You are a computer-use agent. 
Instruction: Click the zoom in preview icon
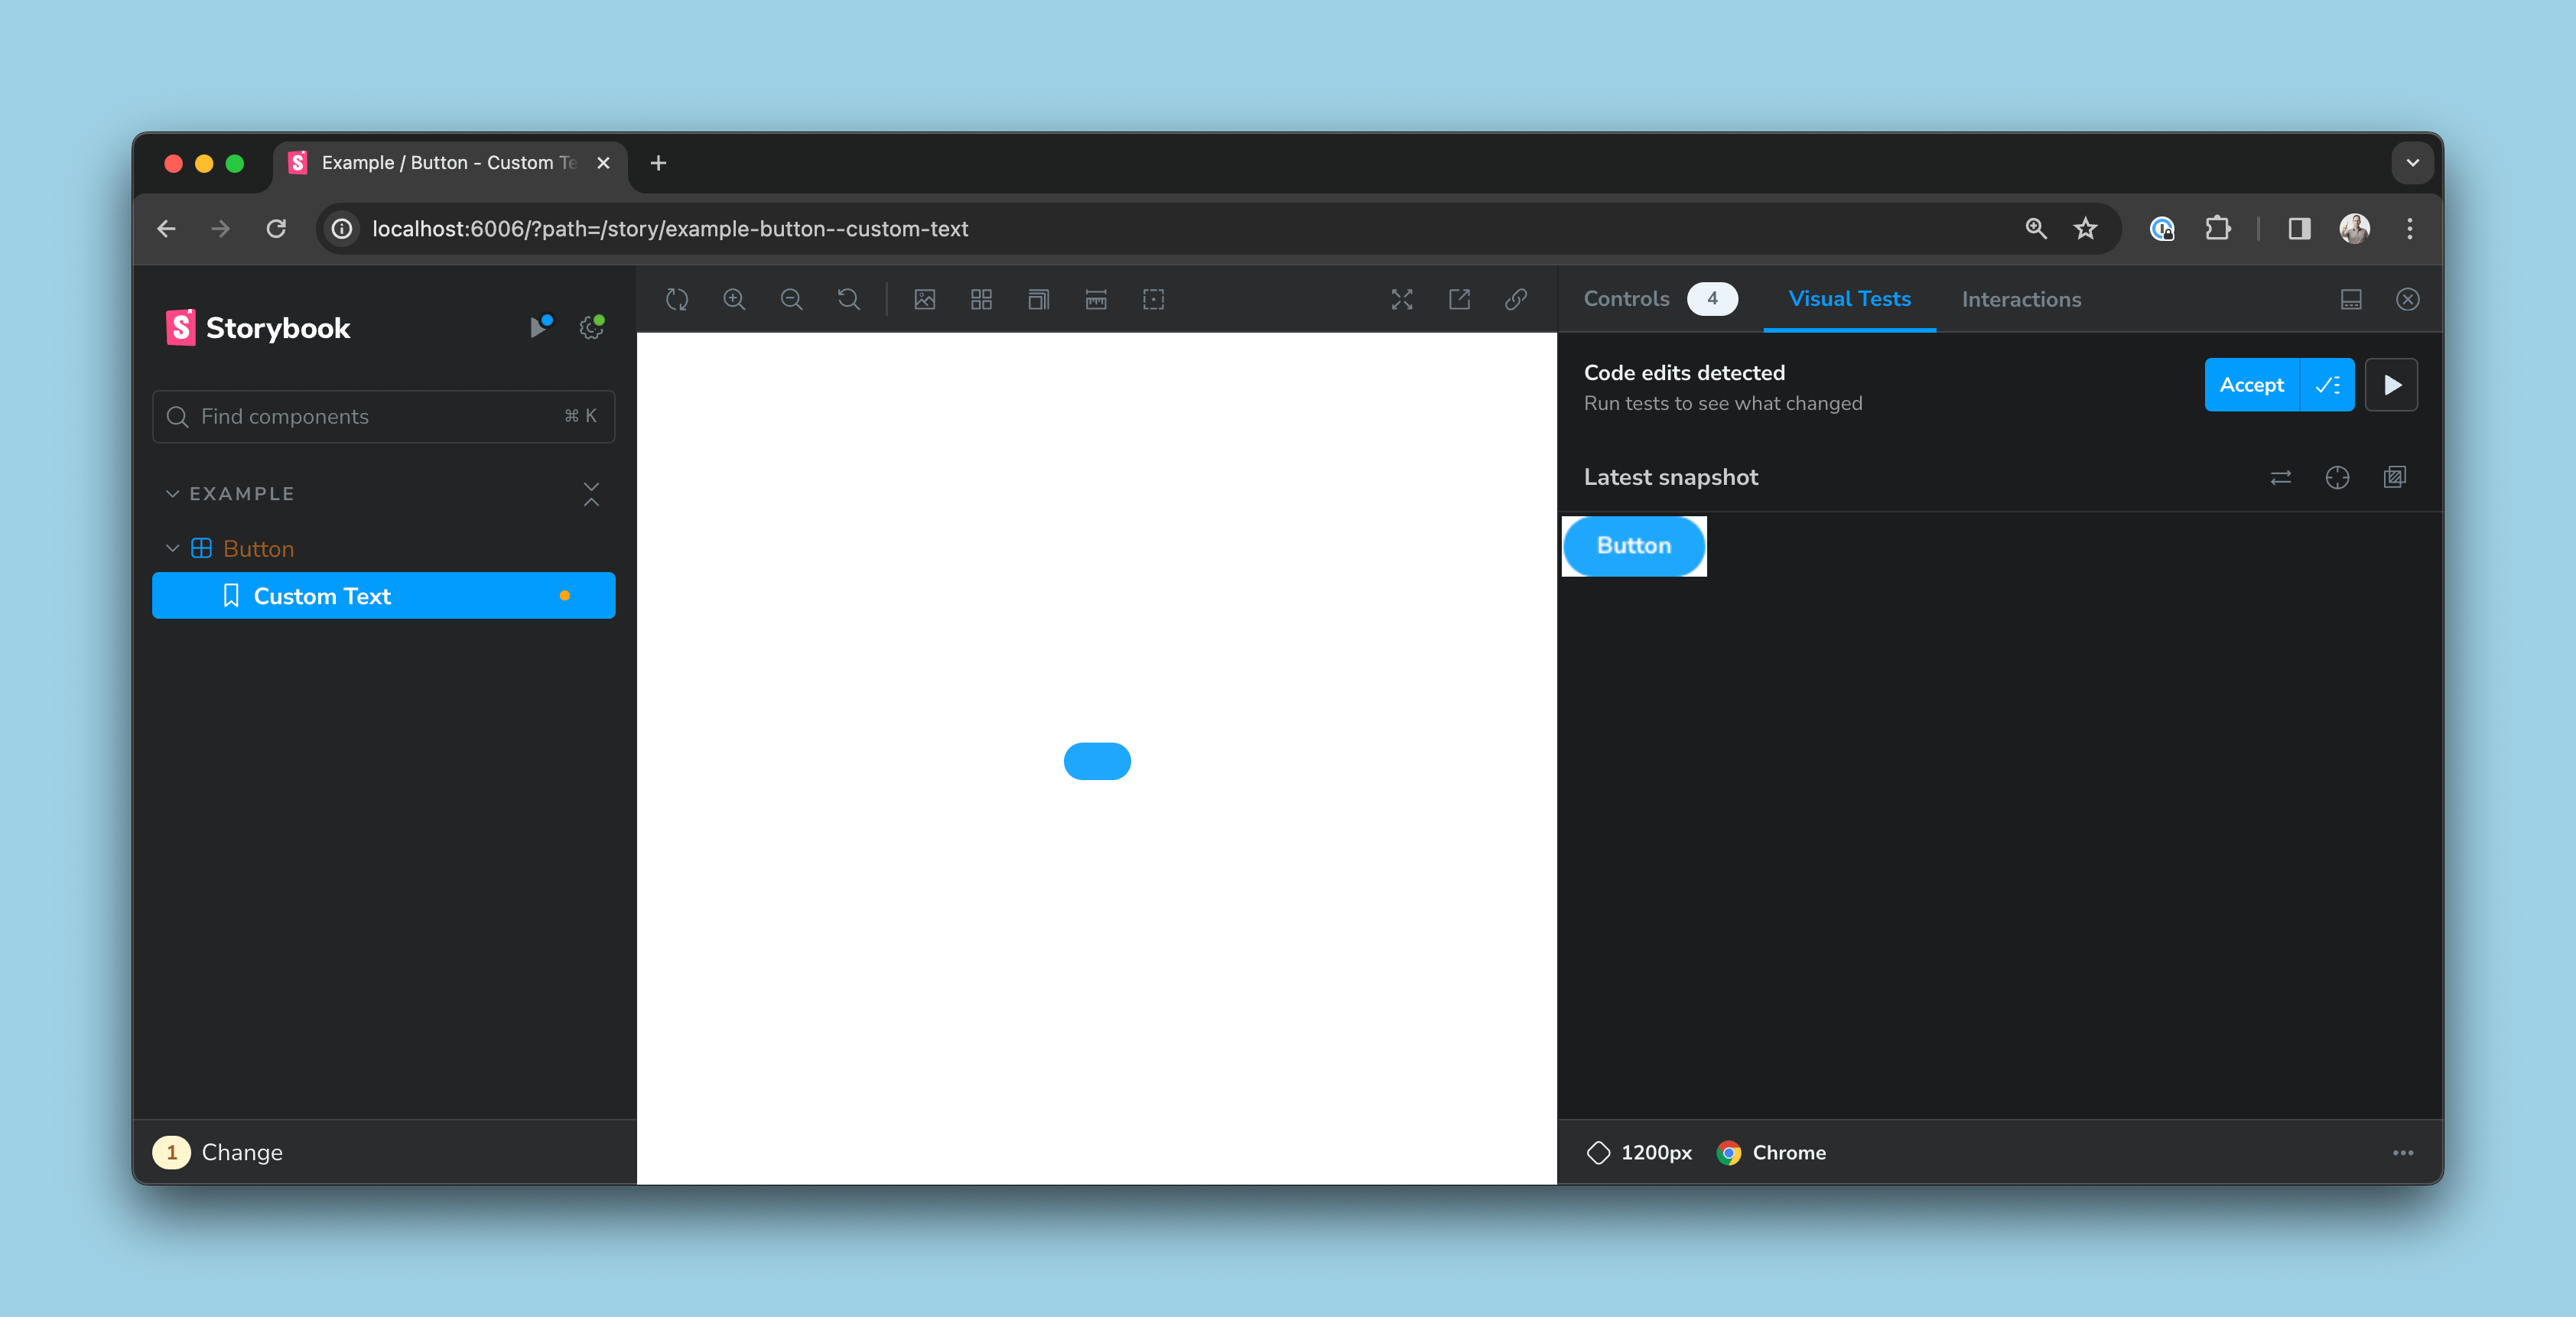[x=734, y=299]
